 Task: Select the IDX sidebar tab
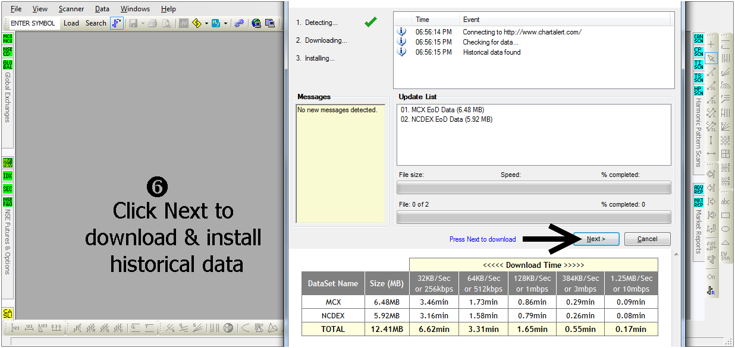click(8, 176)
